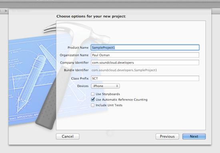Enable the Use Storyboards checkbox
The width and height of the screenshot is (220, 153).
tap(93, 94)
